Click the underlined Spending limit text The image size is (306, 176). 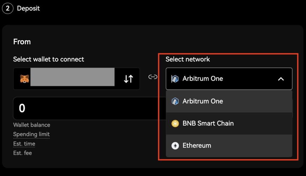31,134
